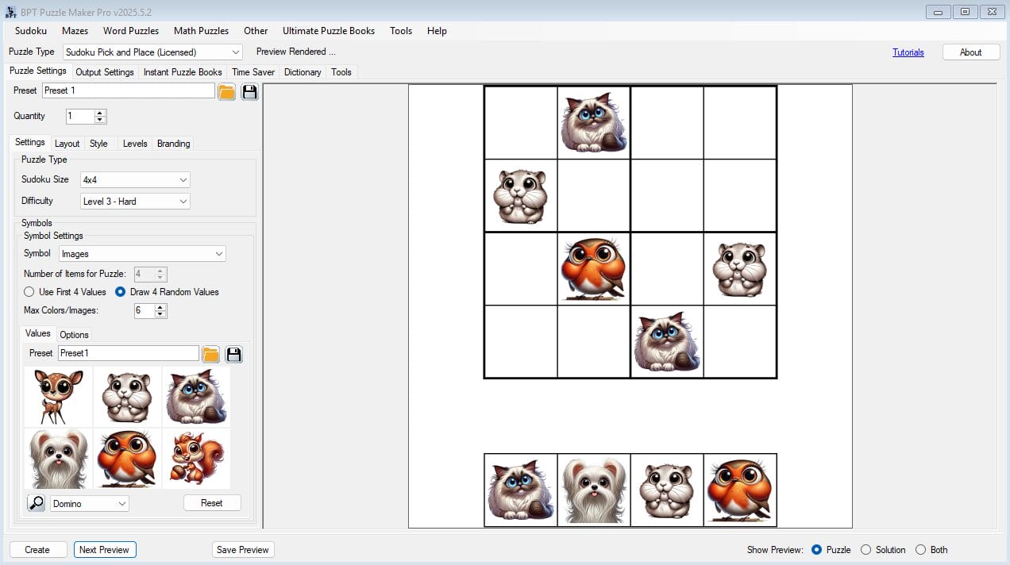
Task: Select the Draw 4 Random Values option
Action: 119,291
